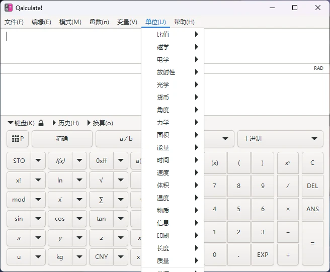The image size is (330, 272).
Task: Click the mod button
Action: (19, 200)
